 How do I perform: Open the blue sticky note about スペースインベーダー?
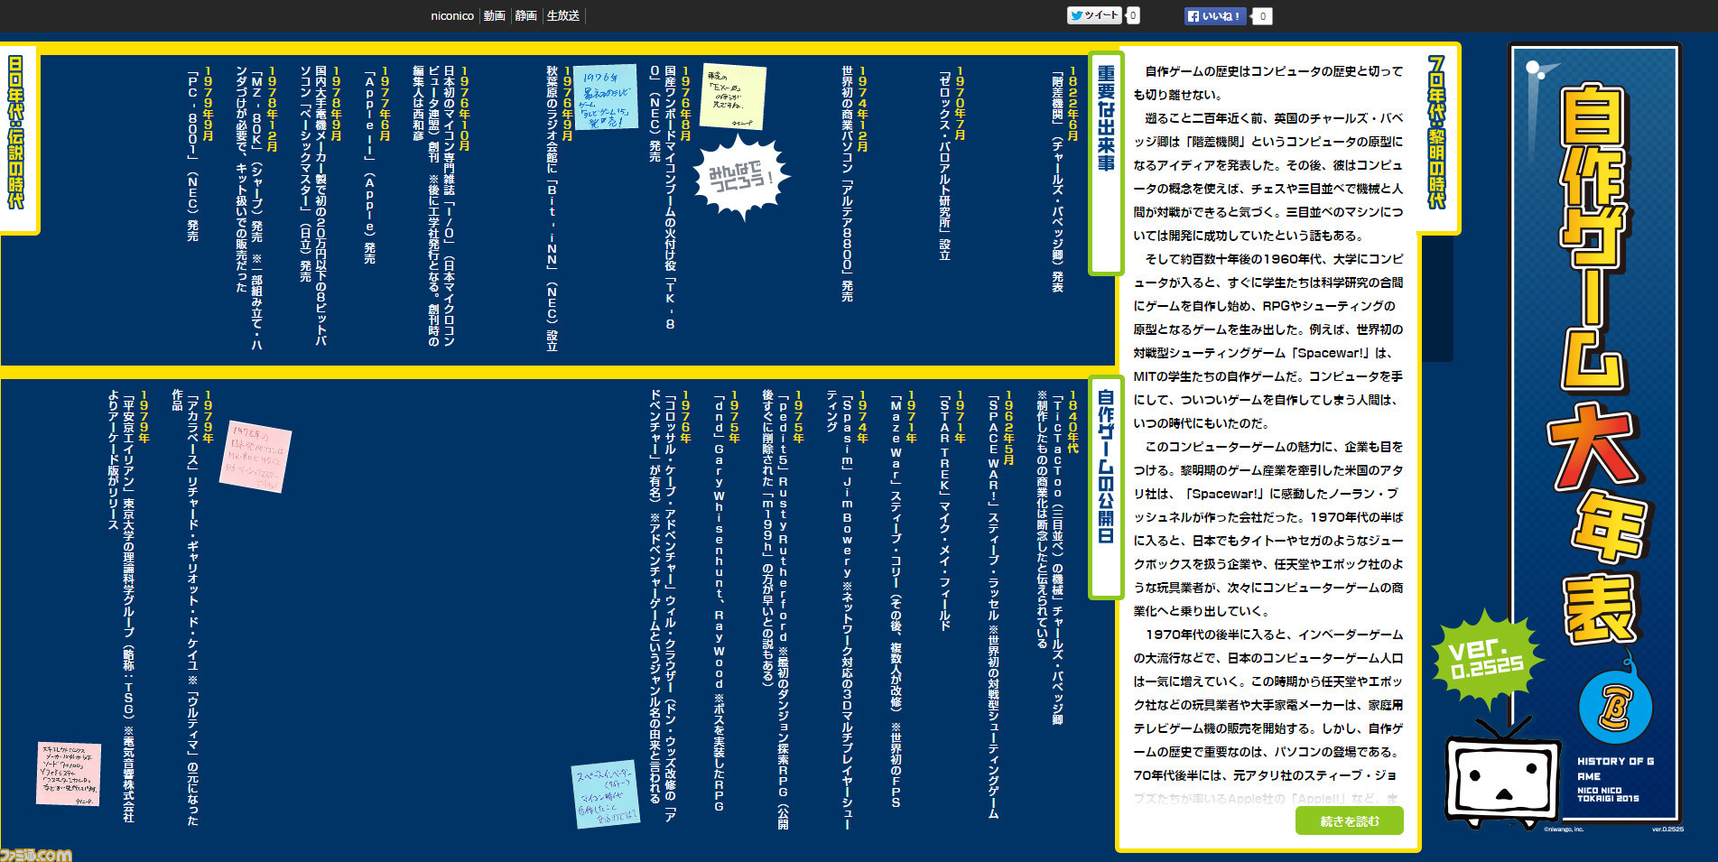pyautogui.click(x=607, y=794)
